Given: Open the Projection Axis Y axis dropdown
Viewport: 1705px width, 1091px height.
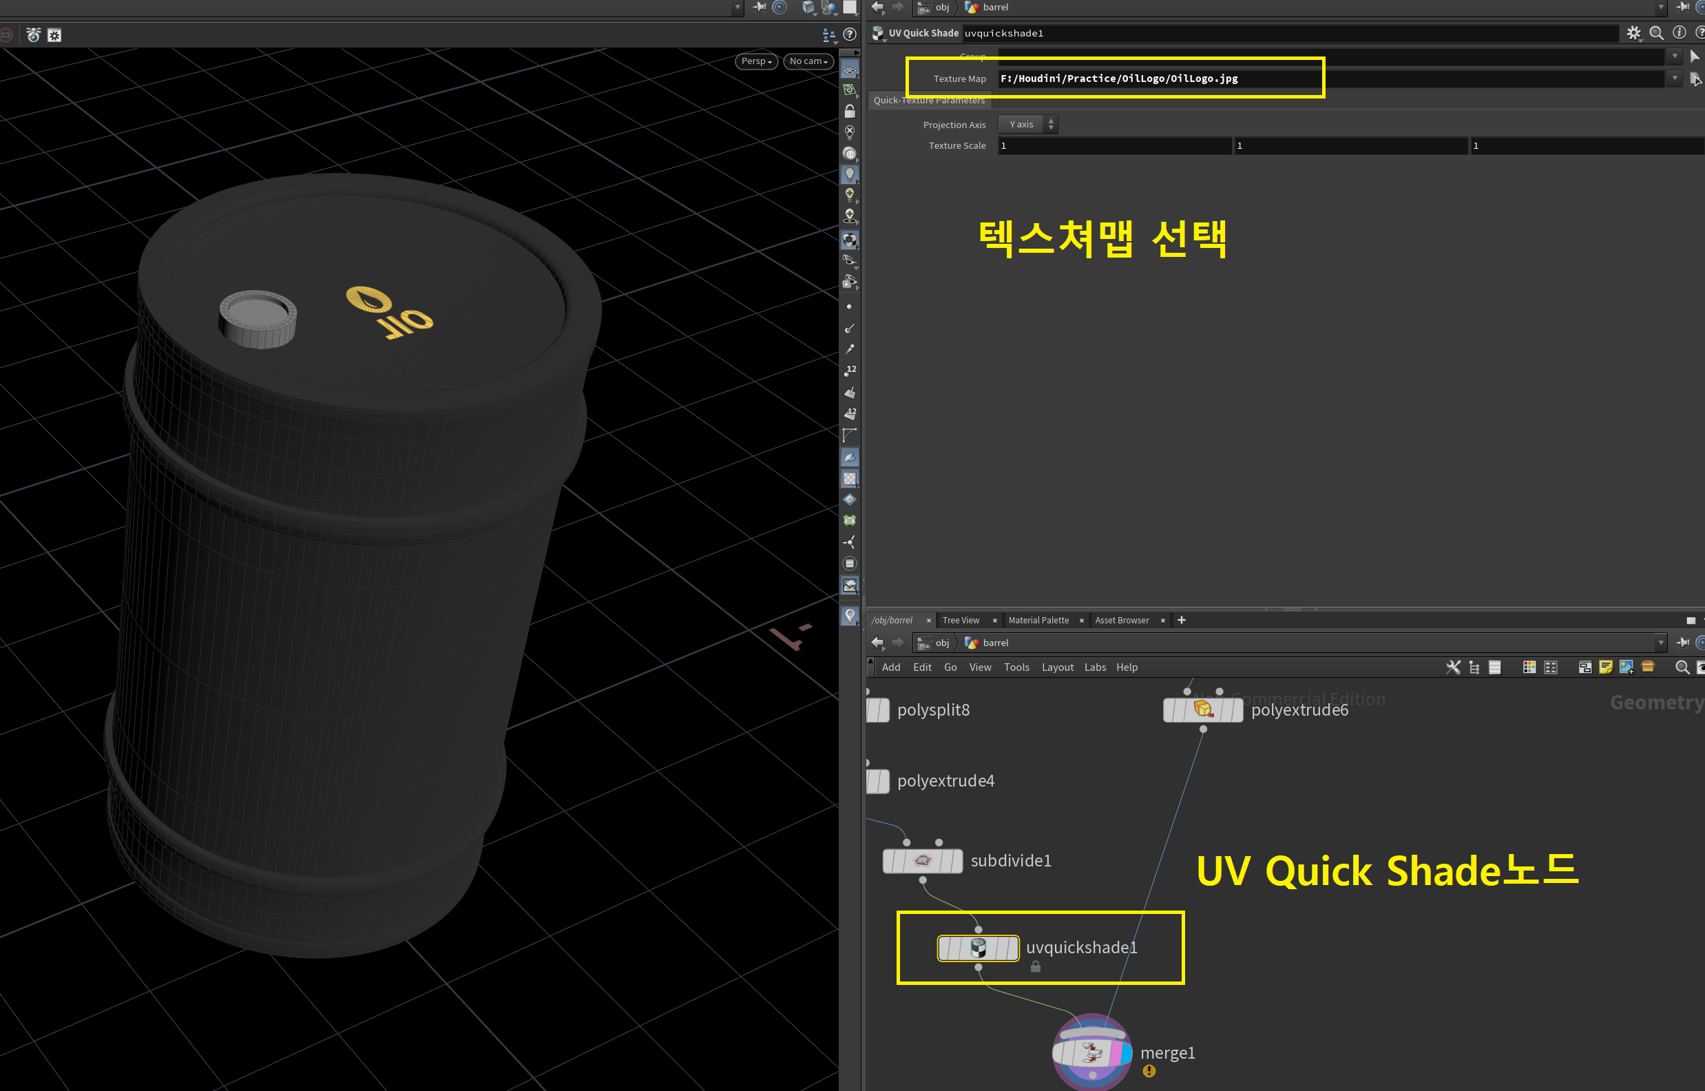Looking at the screenshot, I should point(1027,124).
